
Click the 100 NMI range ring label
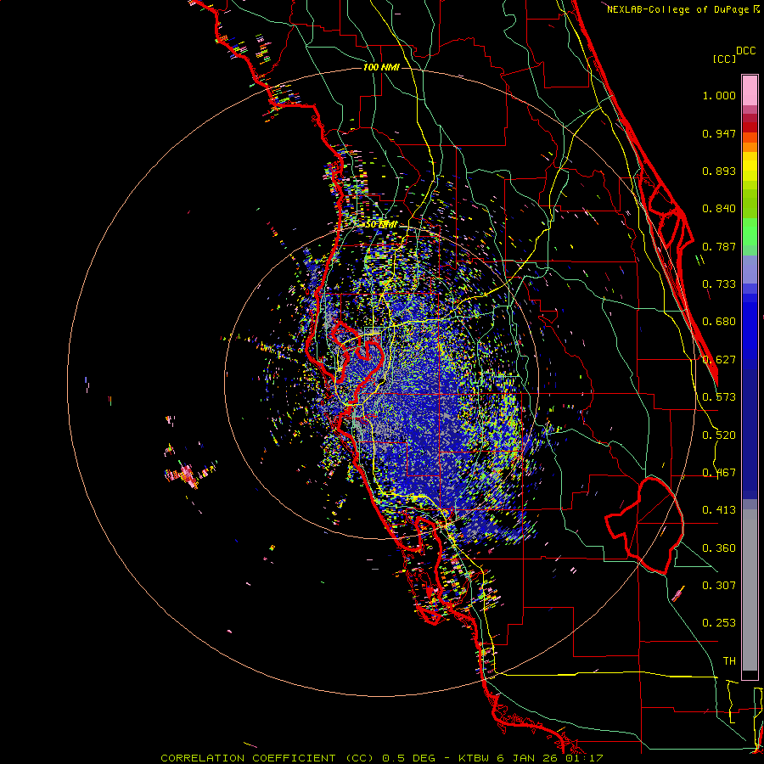tap(381, 67)
